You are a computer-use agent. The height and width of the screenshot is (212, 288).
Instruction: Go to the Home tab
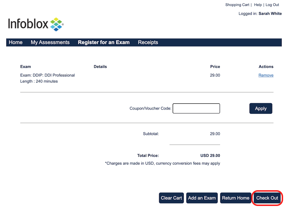coord(16,42)
